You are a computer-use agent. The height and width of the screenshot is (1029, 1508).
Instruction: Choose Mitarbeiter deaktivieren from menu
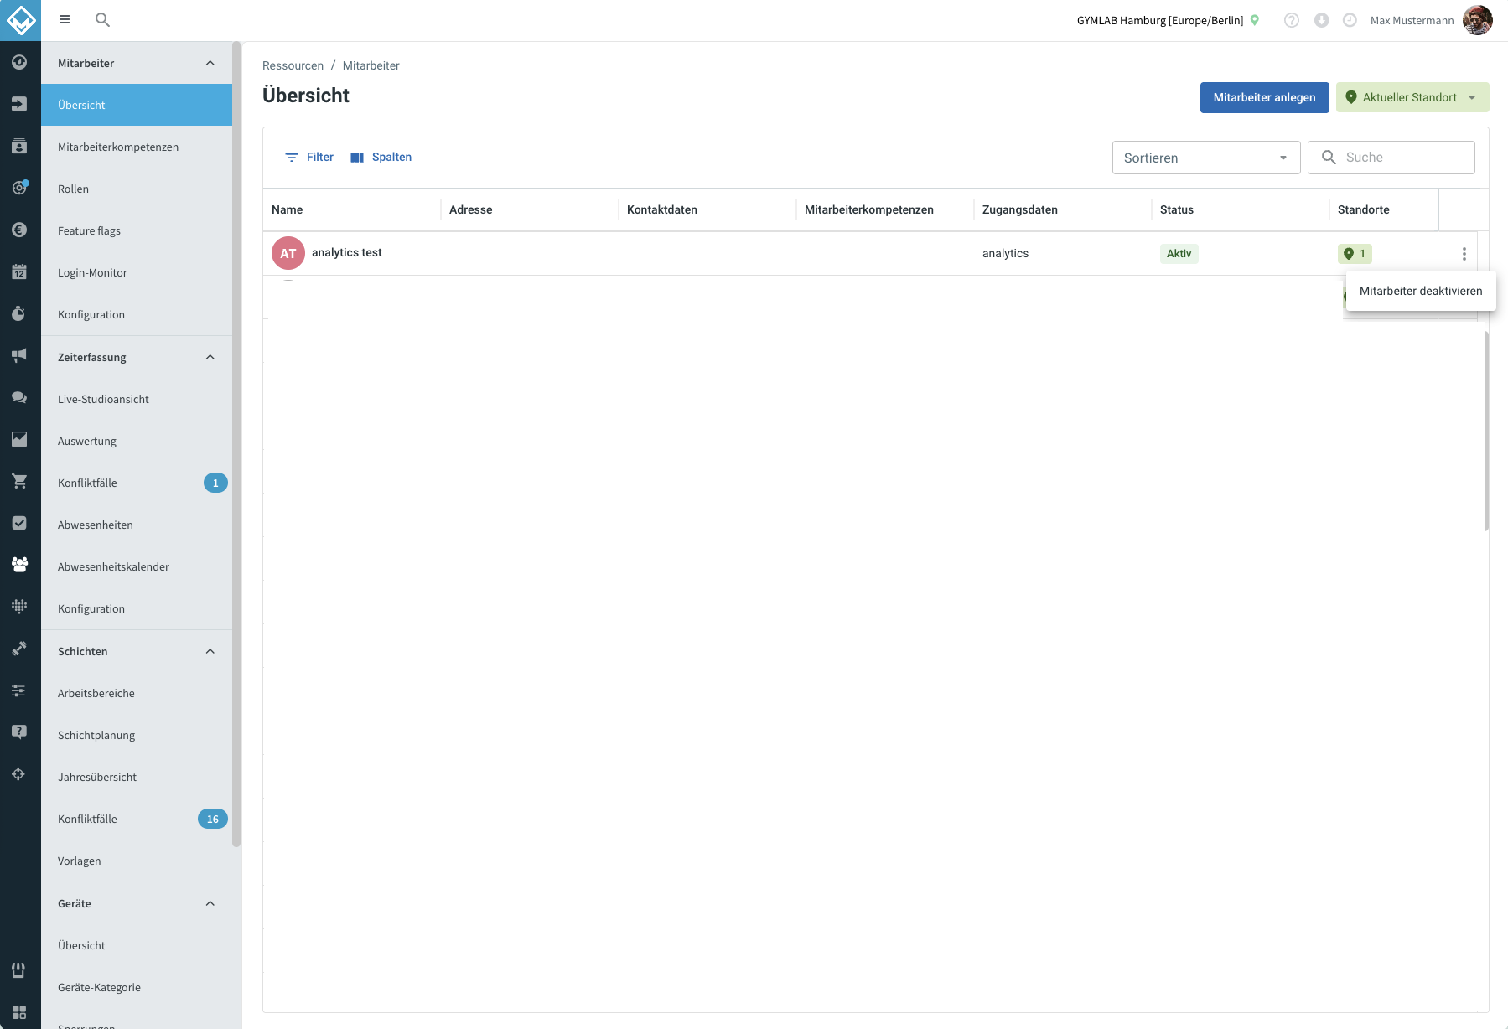[1421, 291]
